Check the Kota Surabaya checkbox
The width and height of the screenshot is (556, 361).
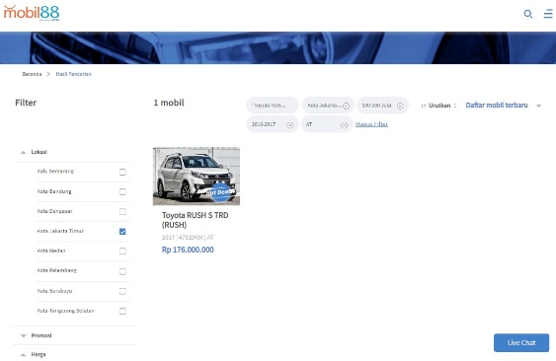tap(122, 291)
